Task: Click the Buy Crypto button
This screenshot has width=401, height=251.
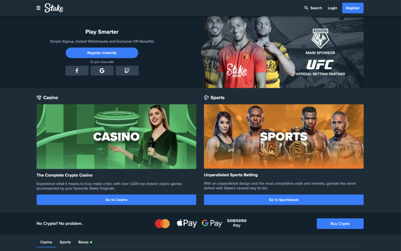Action: click(340, 223)
